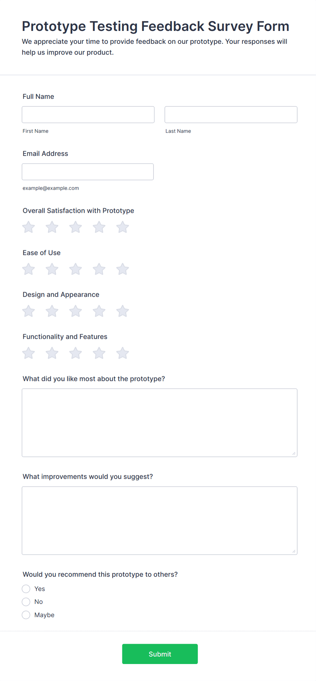Click the first star for Design and Appearance

pos(28,311)
